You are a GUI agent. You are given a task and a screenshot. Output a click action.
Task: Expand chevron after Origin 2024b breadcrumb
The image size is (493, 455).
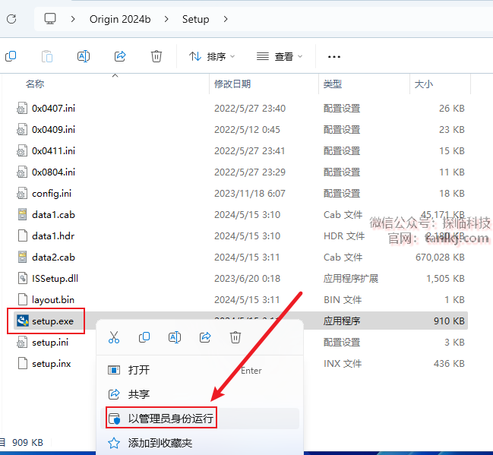tap(166, 19)
